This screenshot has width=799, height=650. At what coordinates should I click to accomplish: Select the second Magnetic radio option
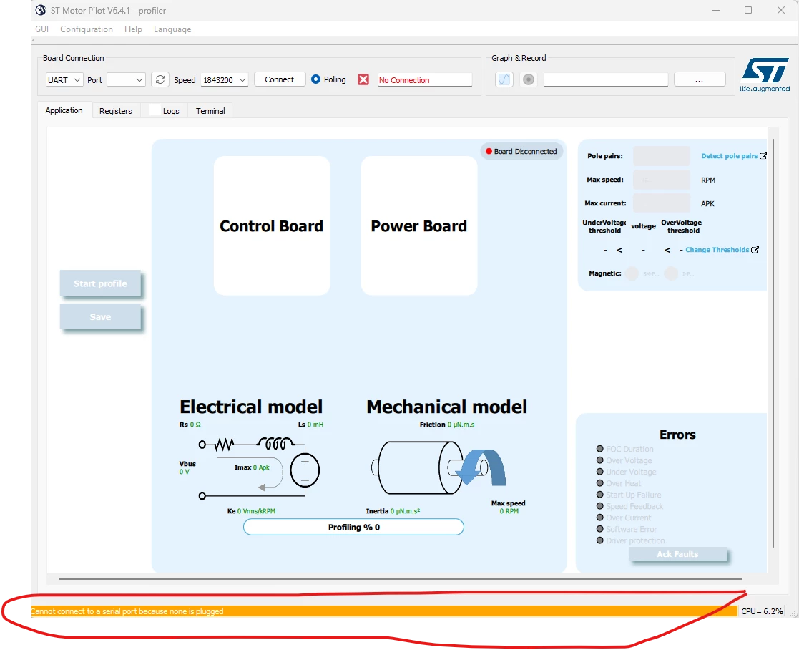coord(671,273)
